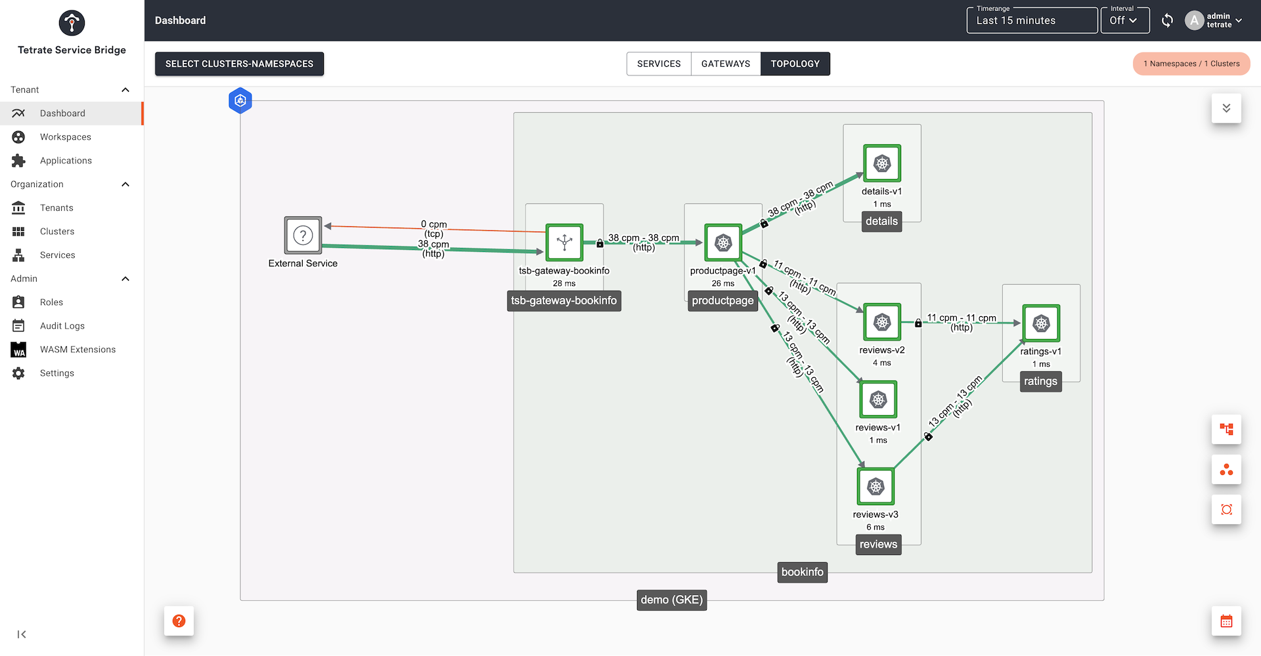Click the details service group label
Image resolution: width=1261 pixels, height=656 pixels.
(x=881, y=221)
